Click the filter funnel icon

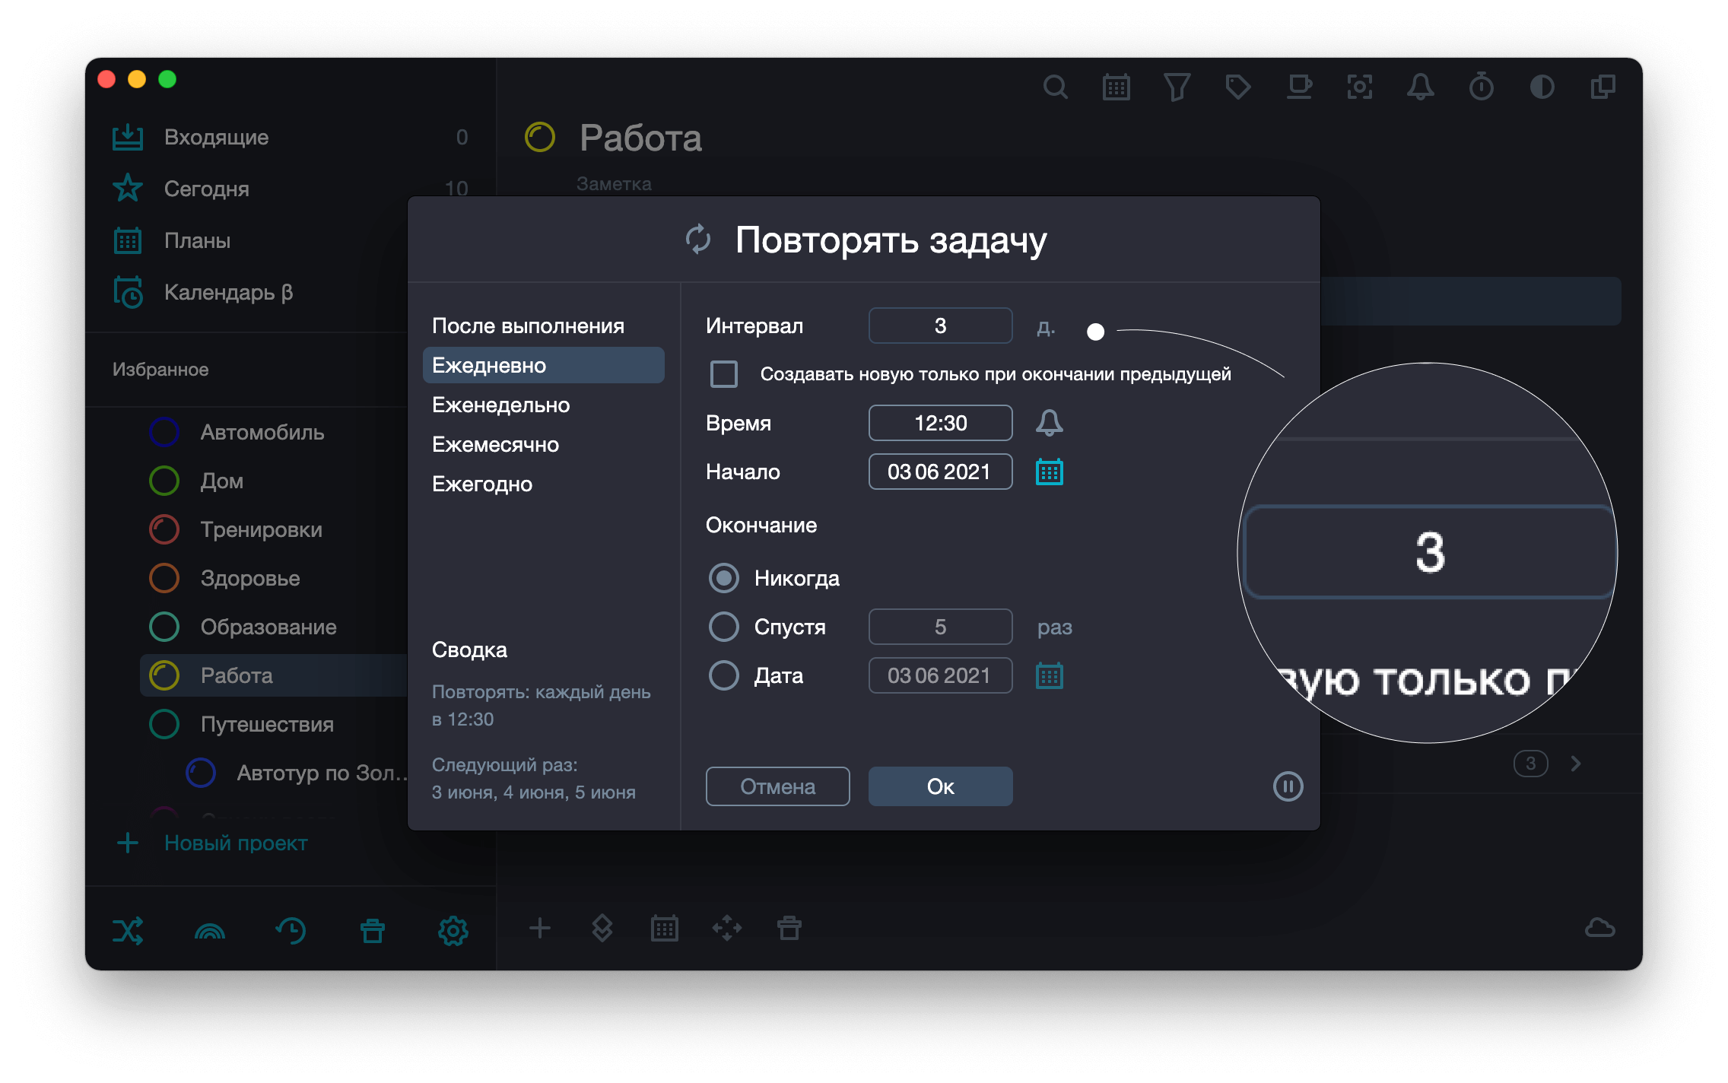click(1177, 87)
